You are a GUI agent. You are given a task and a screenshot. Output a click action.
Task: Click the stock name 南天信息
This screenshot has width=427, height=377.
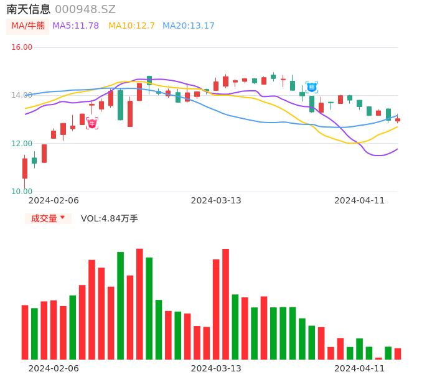click(29, 9)
